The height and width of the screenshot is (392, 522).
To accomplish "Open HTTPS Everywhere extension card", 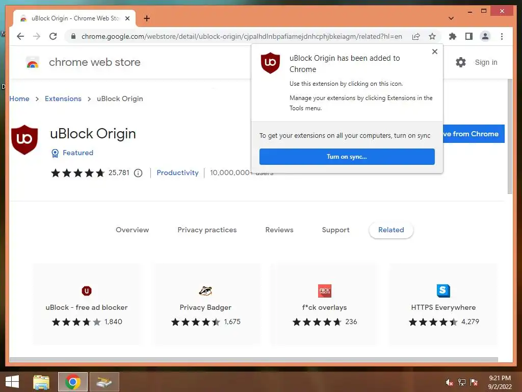I will (443, 304).
